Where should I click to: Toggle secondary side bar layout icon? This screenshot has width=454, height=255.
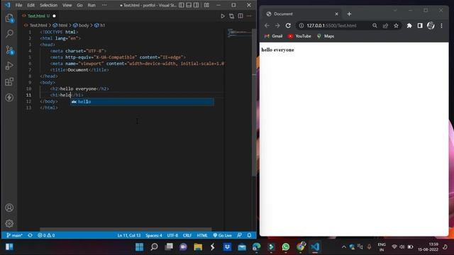point(196,5)
